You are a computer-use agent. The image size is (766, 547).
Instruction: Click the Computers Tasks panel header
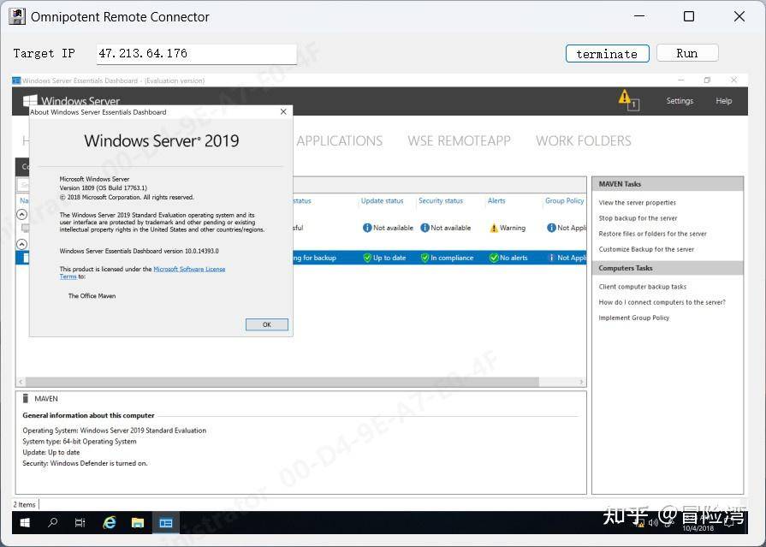(668, 268)
